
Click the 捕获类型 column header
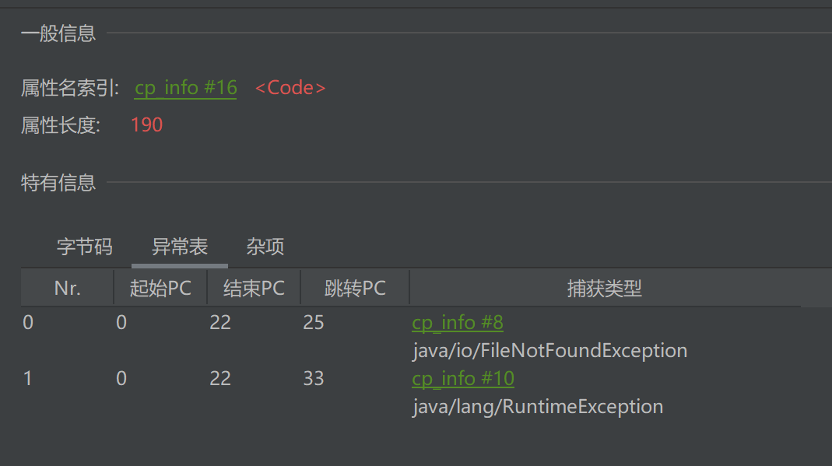click(604, 289)
